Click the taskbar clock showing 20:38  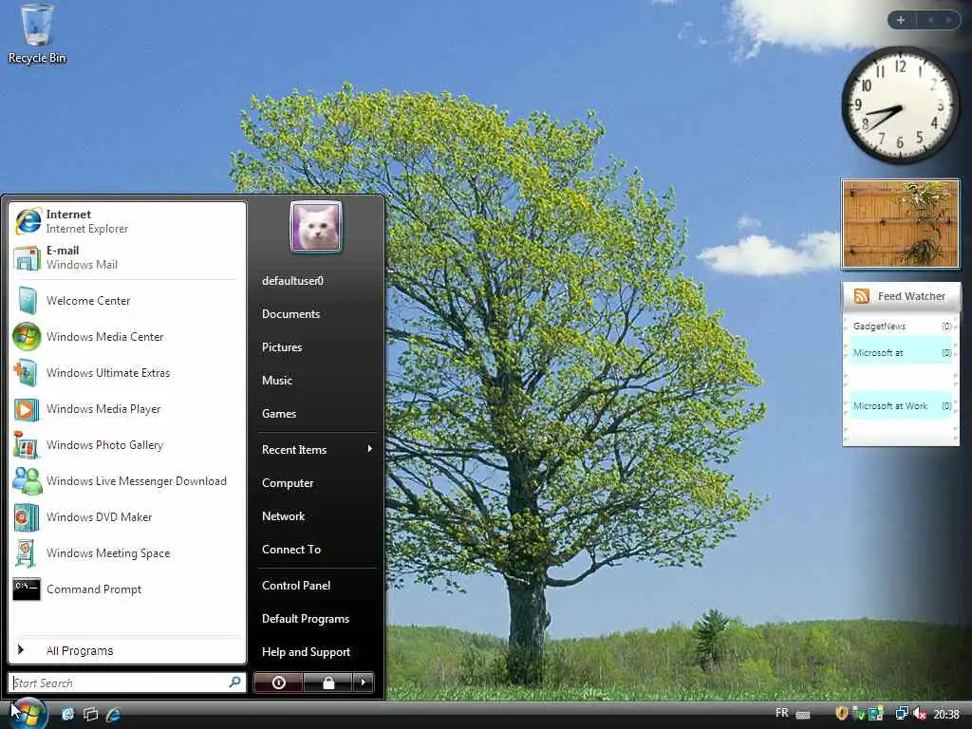click(x=946, y=714)
